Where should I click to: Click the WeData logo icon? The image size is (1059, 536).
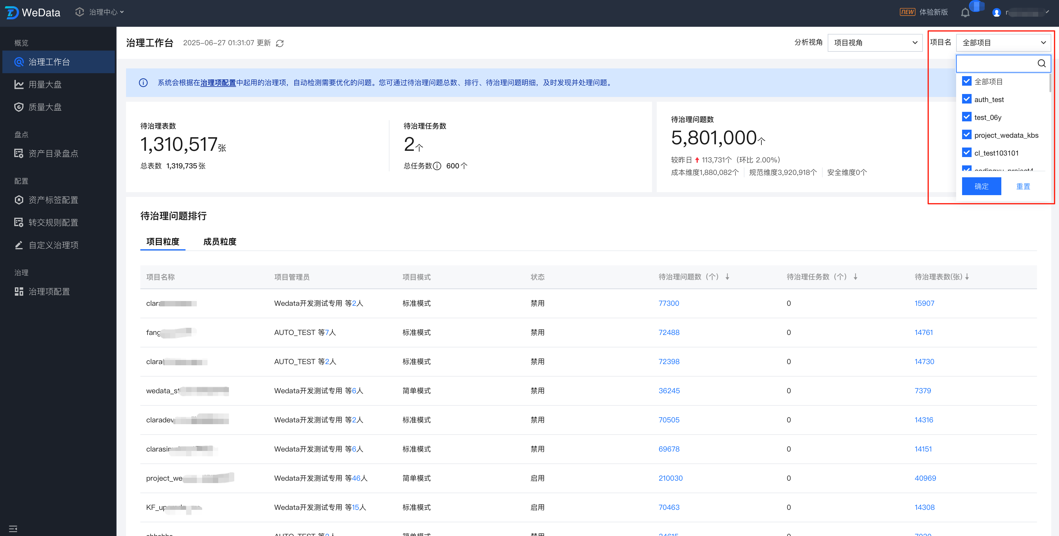coord(12,13)
